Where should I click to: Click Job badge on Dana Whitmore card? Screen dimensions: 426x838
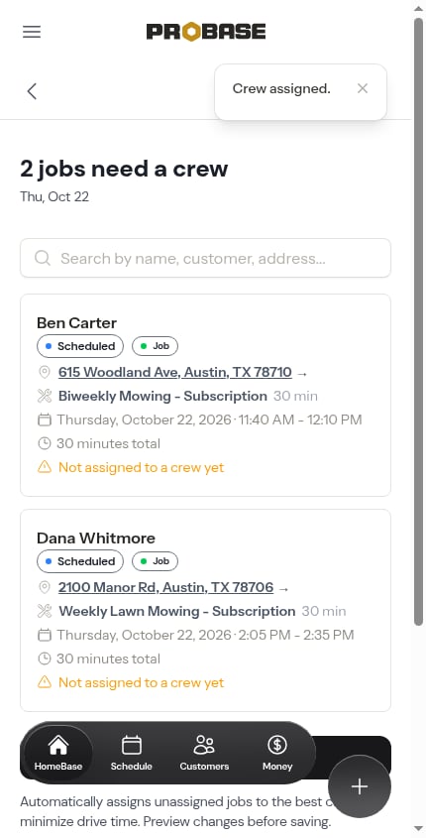155,561
